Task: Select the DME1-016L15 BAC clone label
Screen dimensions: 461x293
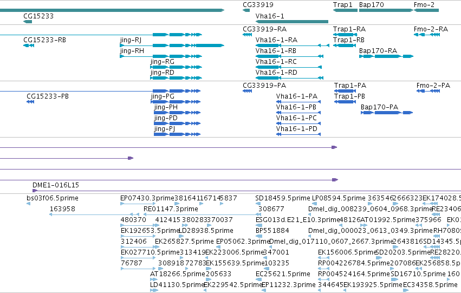Action: 56,185
